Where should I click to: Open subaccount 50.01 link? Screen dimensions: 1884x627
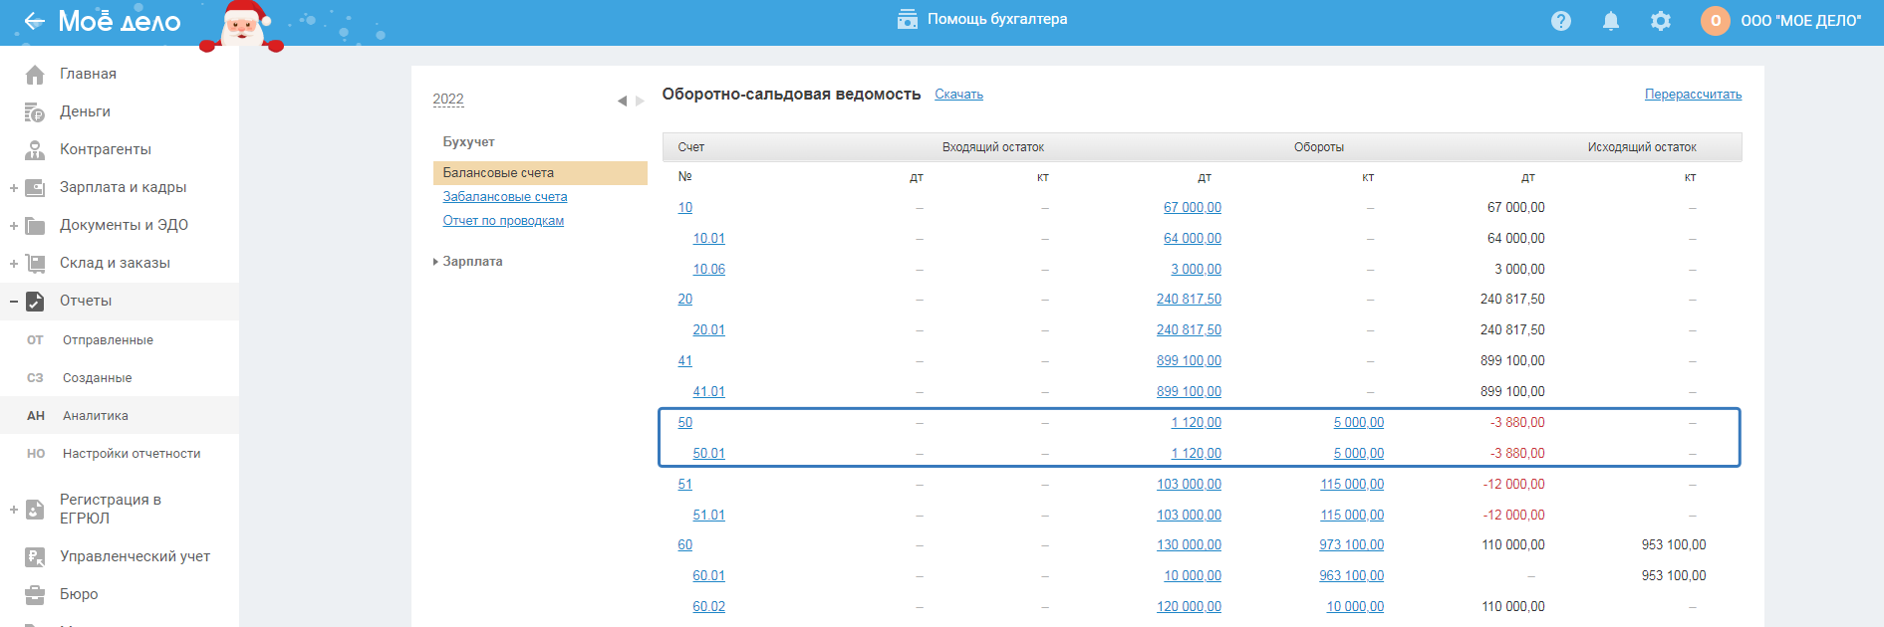pos(709,454)
